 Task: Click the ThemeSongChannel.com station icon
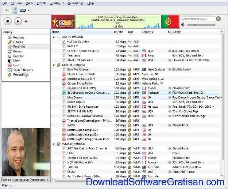[64, 121]
